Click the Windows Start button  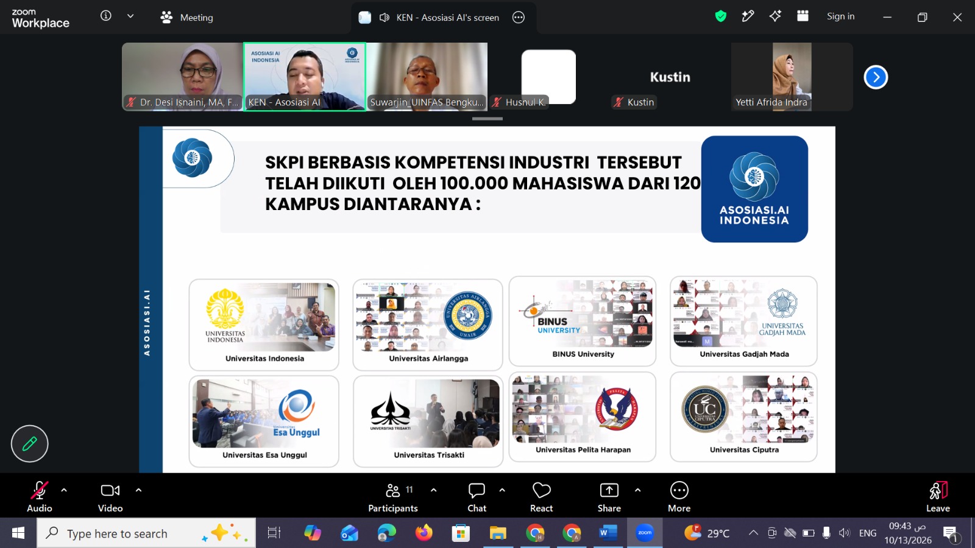coord(18,533)
